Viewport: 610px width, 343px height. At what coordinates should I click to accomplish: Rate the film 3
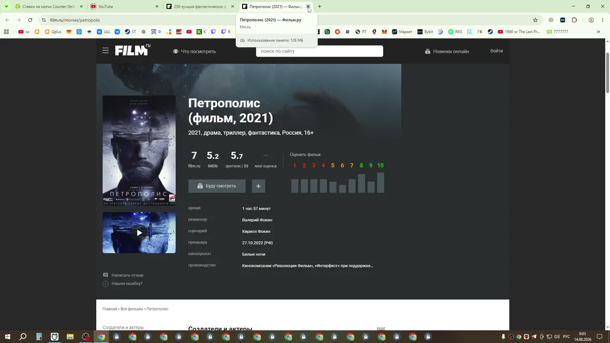pos(314,165)
